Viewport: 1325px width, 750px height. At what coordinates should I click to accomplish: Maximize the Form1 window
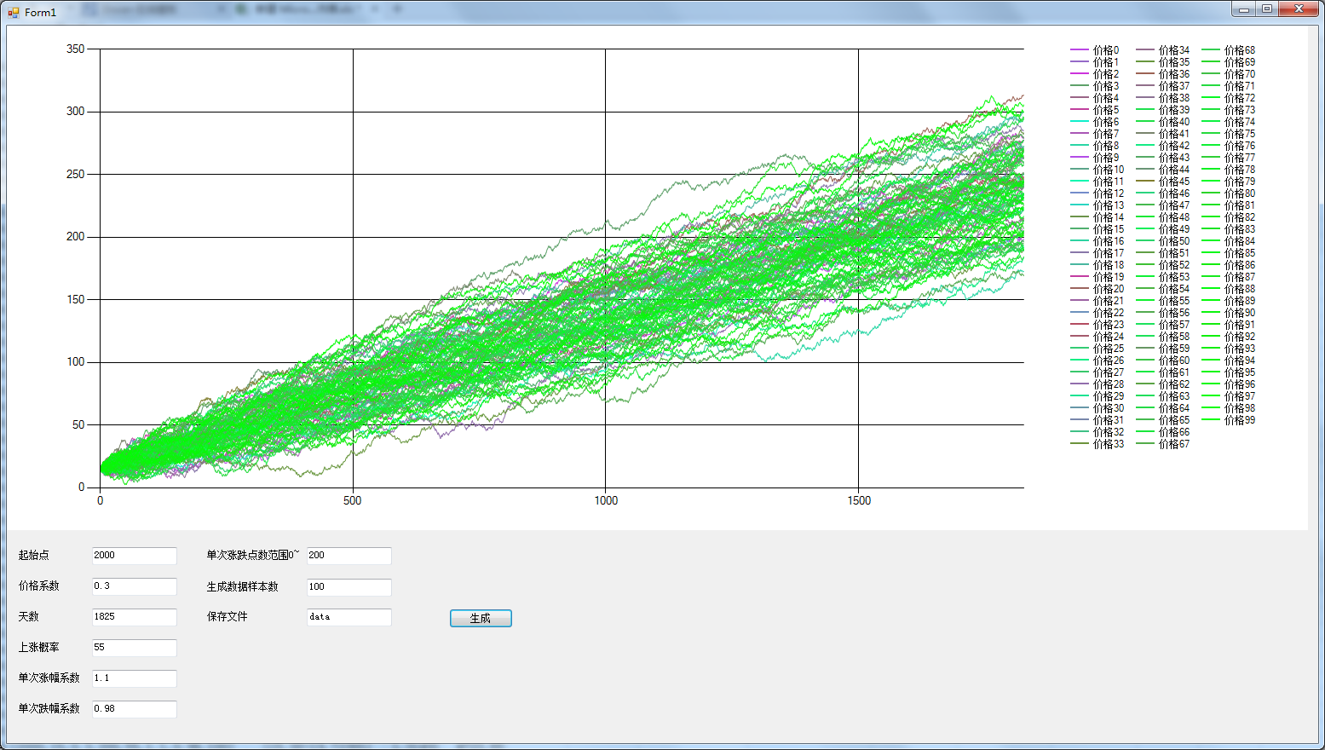click(x=1267, y=9)
